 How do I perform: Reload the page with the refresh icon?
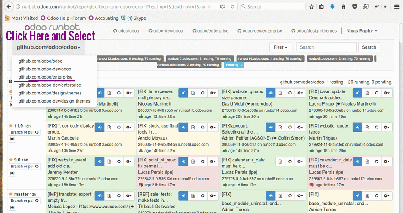click(x=233, y=7)
